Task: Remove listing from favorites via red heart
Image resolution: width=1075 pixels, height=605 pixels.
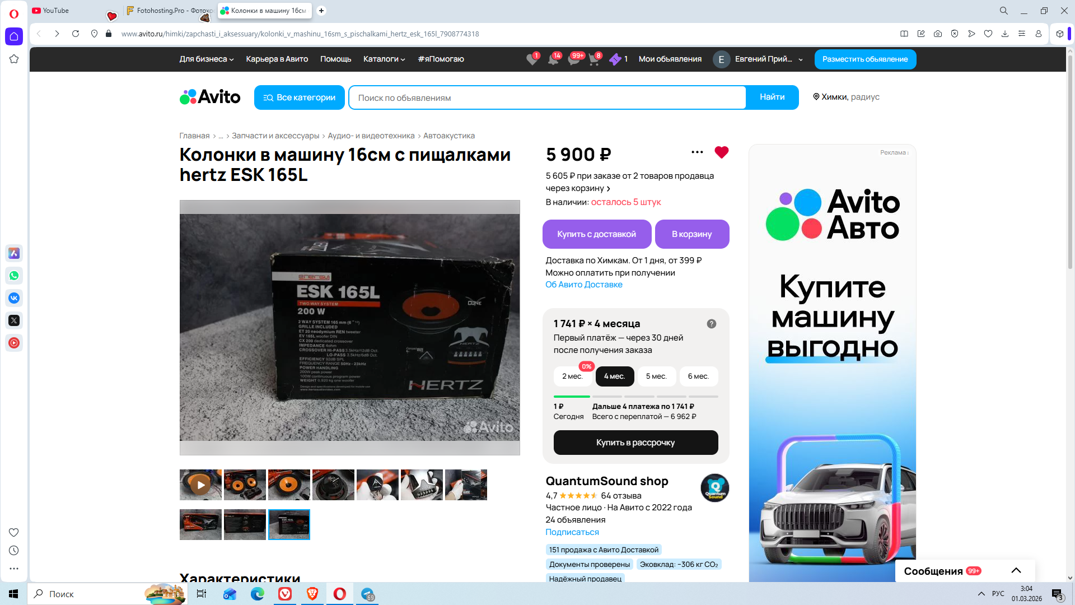Action: 721,152
